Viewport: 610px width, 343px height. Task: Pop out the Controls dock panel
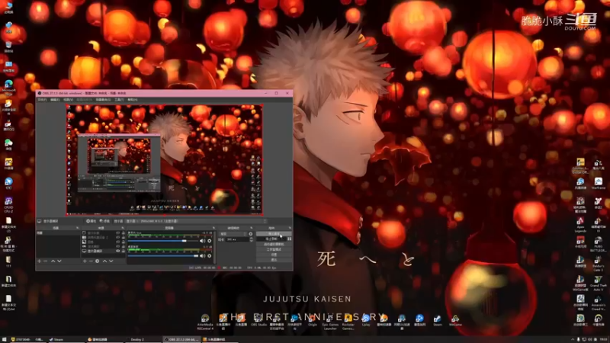pyautogui.click(x=291, y=228)
